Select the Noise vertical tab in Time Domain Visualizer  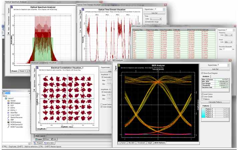pyautogui.click(x=80, y=17)
